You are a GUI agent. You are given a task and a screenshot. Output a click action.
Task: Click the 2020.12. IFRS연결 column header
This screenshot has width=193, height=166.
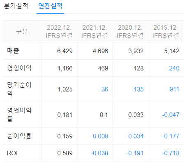[130, 31]
